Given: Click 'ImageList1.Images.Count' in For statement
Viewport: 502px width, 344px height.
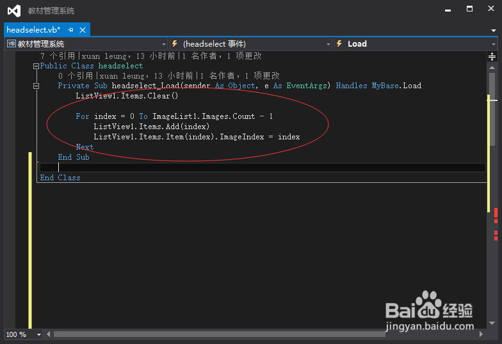Looking at the screenshot, I should point(204,116).
